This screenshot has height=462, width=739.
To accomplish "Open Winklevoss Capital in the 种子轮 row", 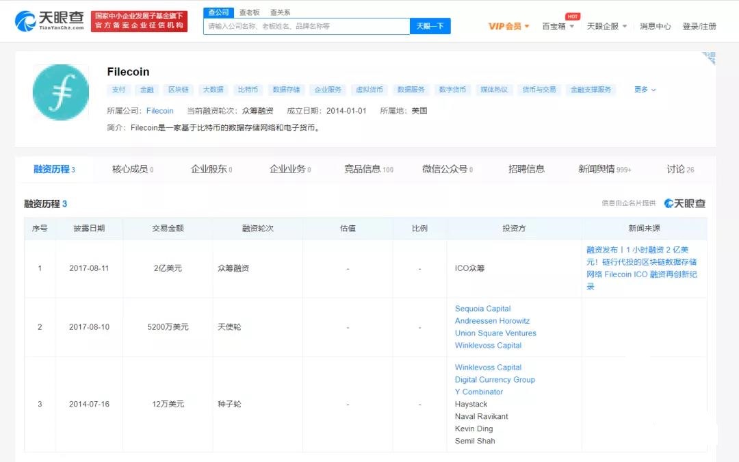I will [x=488, y=368].
